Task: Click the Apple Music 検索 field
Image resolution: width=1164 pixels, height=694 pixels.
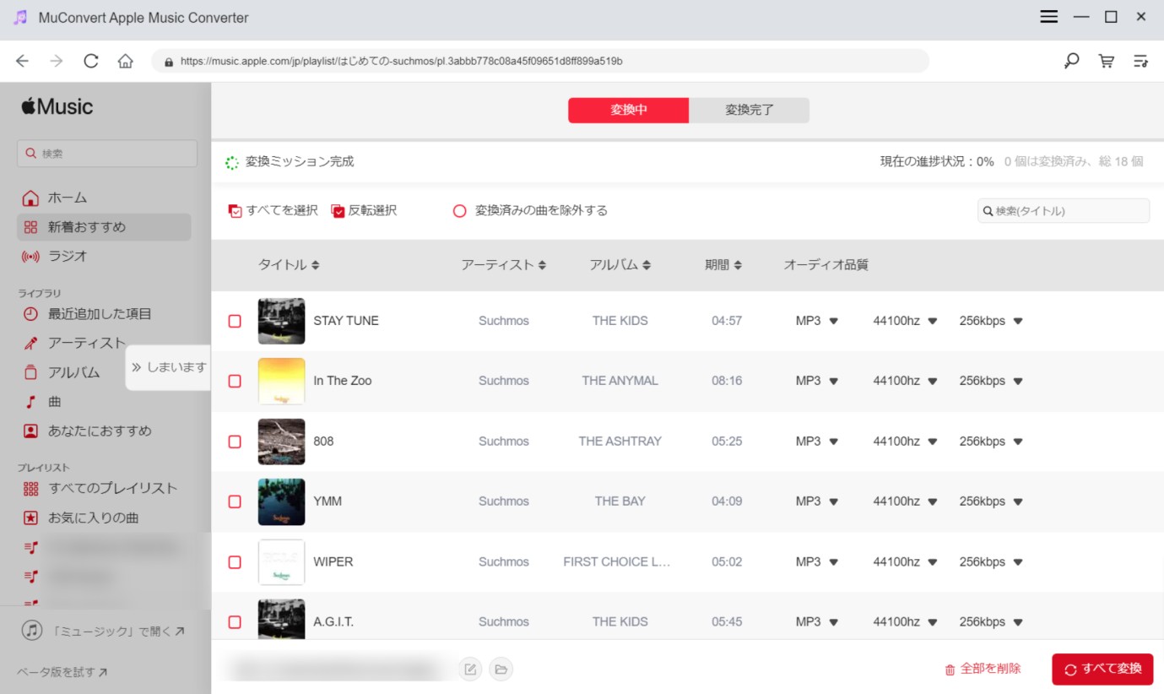Action: point(107,154)
